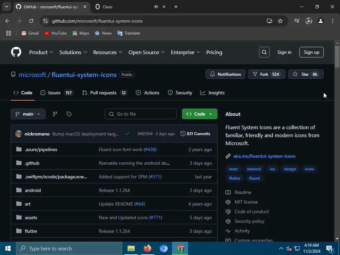The height and width of the screenshot is (255, 340).
Task: Click the browser address bar
Action: tap(156, 21)
